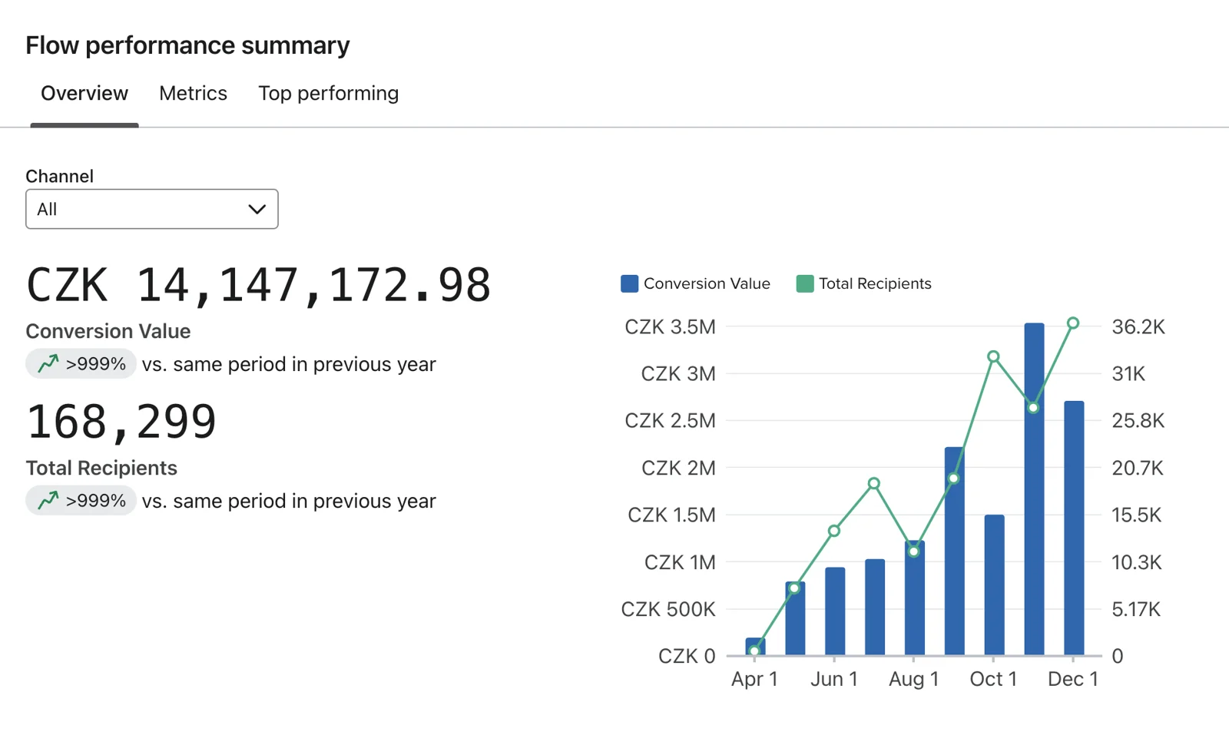Image resolution: width=1229 pixels, height=732 pixels.
Task: Click the 168,299 total recipients figure
Action: (121, 422)
